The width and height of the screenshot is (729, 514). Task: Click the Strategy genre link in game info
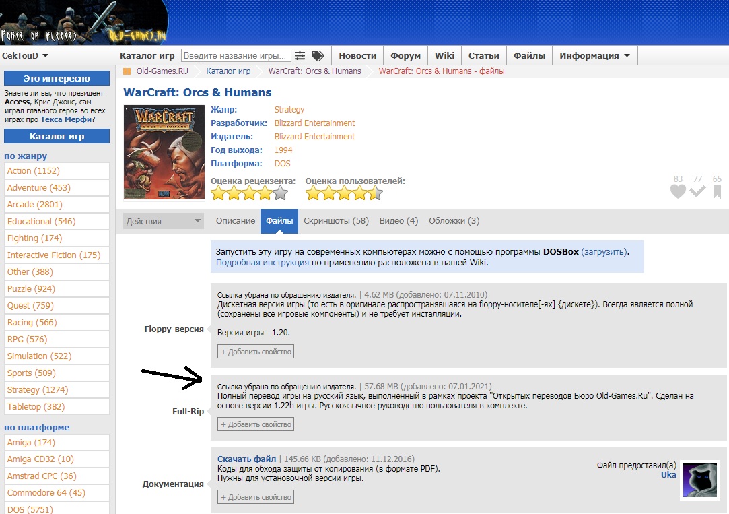pyautogui.click(x=289, y=109)
